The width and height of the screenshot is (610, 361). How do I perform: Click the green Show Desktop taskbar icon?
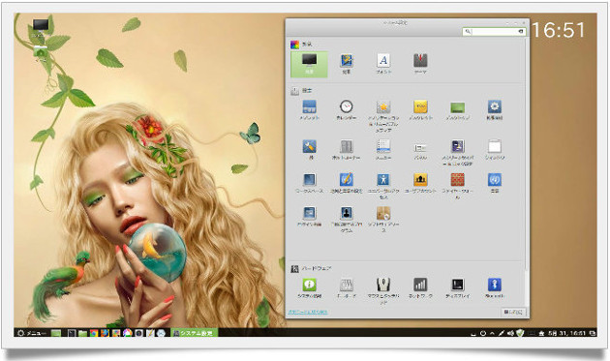point(56,333)
